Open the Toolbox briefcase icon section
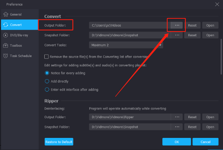 [x=6, y=46]
